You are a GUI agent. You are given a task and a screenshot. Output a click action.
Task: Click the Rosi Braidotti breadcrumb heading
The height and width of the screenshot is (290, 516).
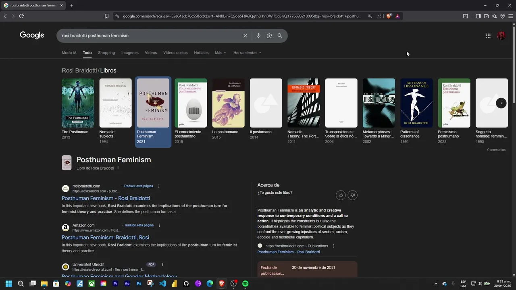[x=79, y=70]
